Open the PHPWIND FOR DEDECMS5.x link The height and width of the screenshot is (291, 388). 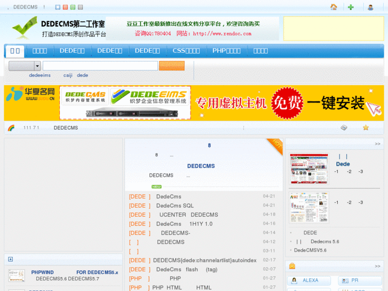[x=75, y=272]
